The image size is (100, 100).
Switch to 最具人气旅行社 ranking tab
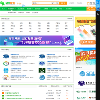coord(67,86)
